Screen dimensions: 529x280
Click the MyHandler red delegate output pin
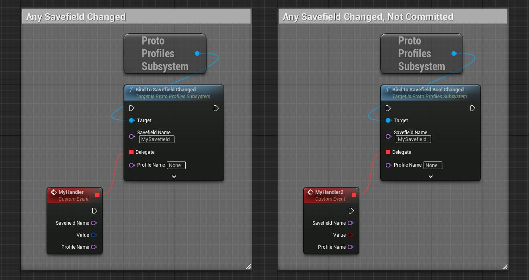pyautogui.click(x=97, y=195)
